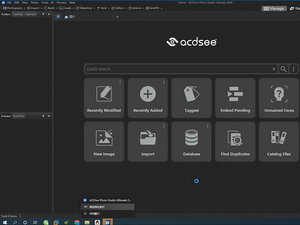Image resolution: width=300 pixels, height=225 pixels.
Task: Launch Find Duplicates tile
Action: (235, 141)
